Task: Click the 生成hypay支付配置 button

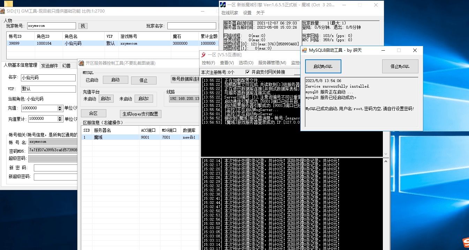Action: point(141,114)
